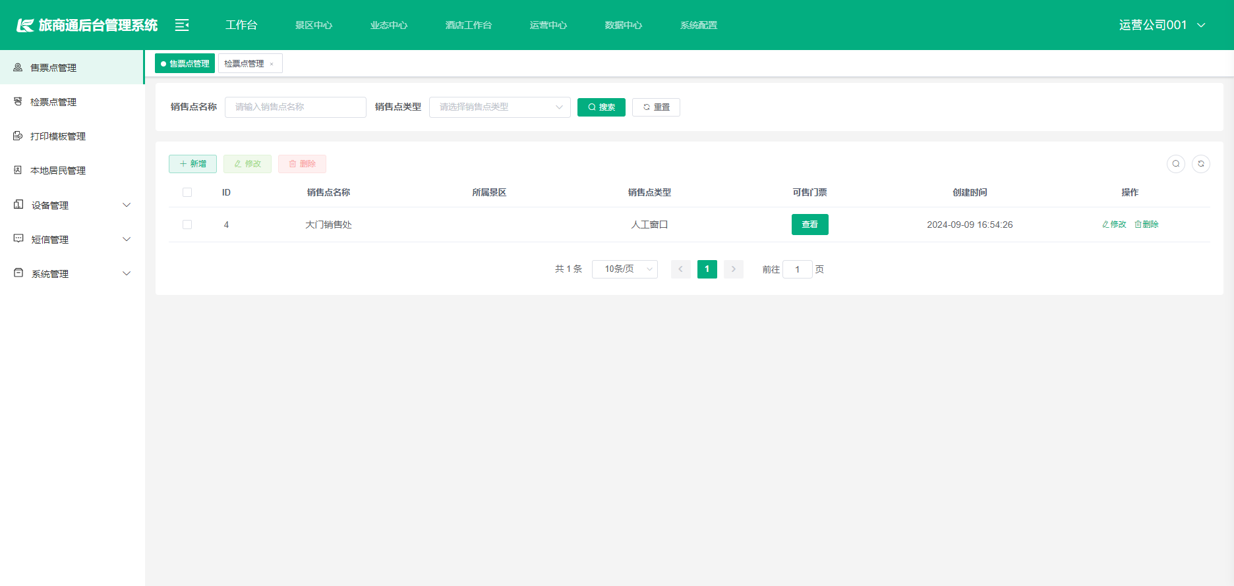Toggle search panel with round magnifier icon
Screen dimensions: 1234x586
1176,164
